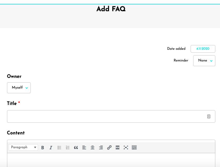Insert a horizontal rule
The image size is (220, 167).
[117, 147]
